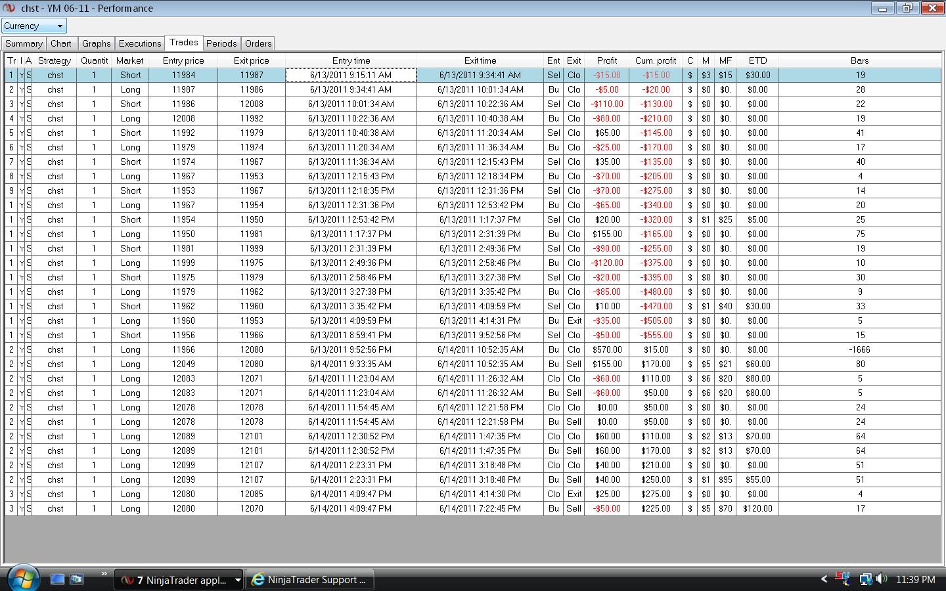Click the Bars value -1666
946x591 pixels.
pos(860,349)
